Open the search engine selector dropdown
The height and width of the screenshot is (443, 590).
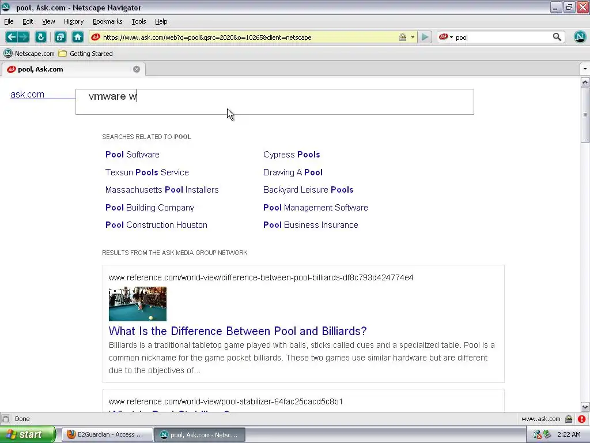pyautogui.click(x=445, y=37)
